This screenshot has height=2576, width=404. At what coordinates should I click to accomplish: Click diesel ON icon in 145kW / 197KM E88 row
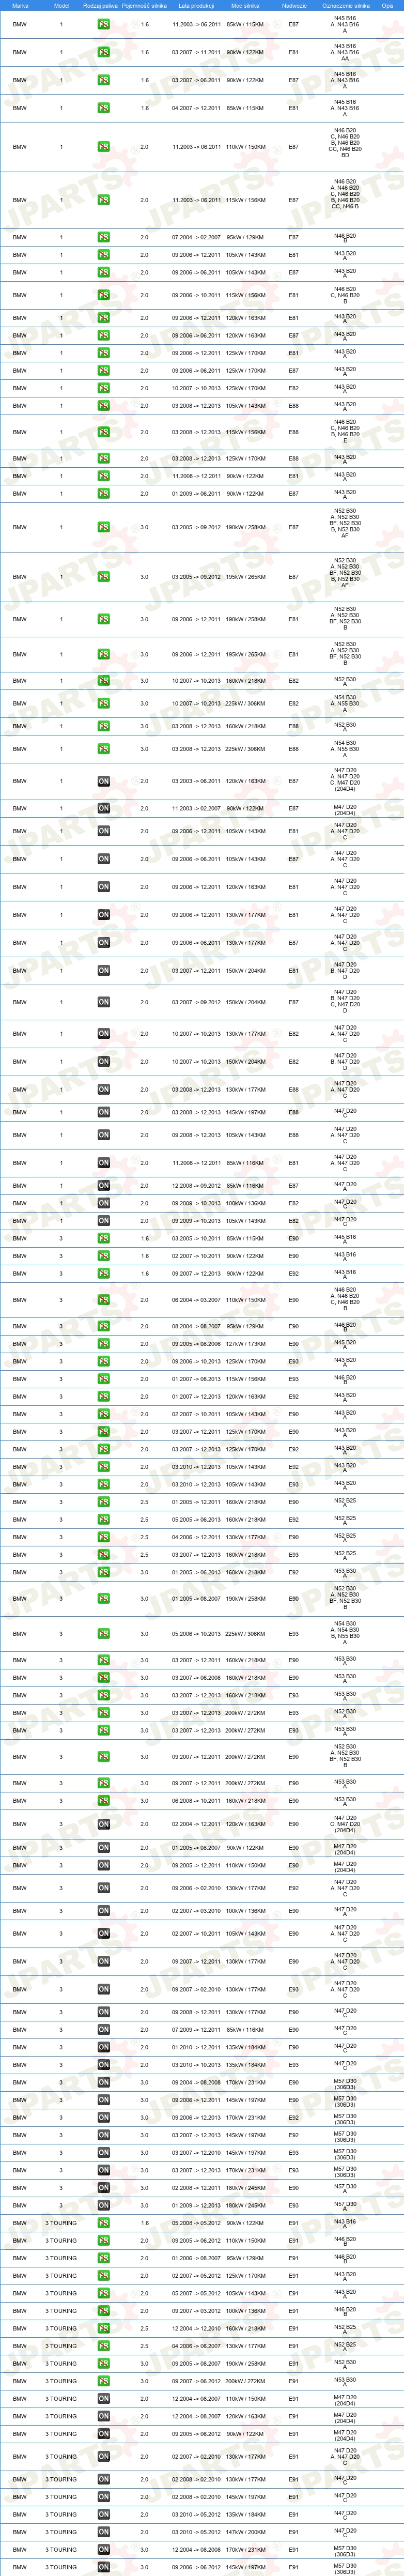[103, 1112]
